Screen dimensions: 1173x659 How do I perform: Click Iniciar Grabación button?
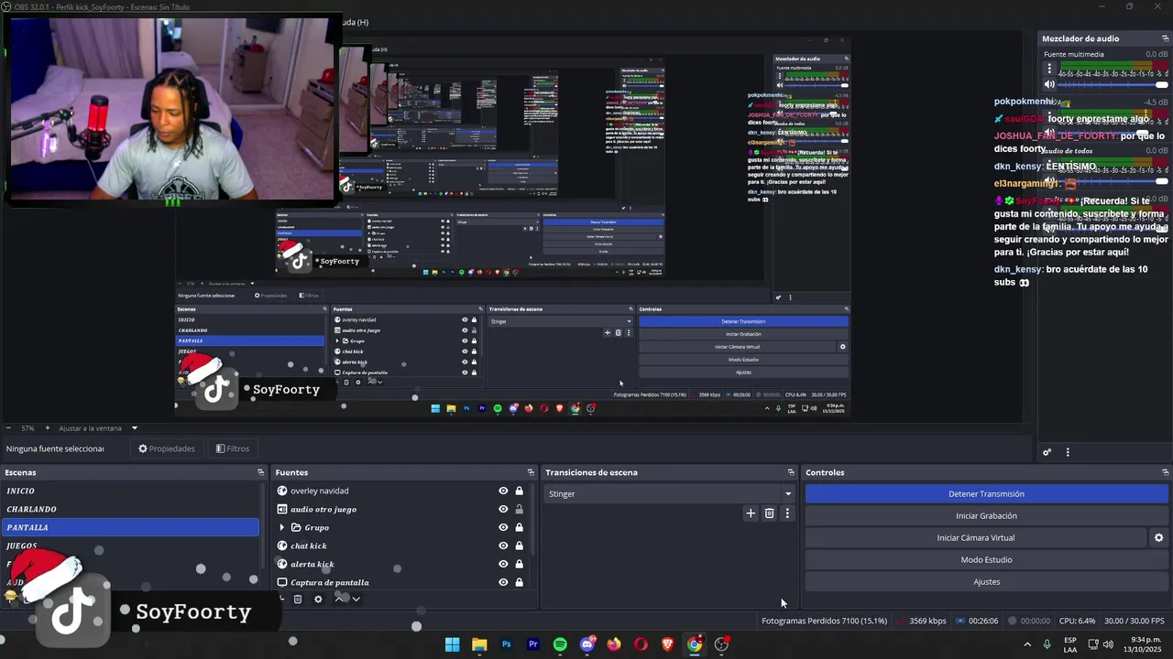point(986,515)
